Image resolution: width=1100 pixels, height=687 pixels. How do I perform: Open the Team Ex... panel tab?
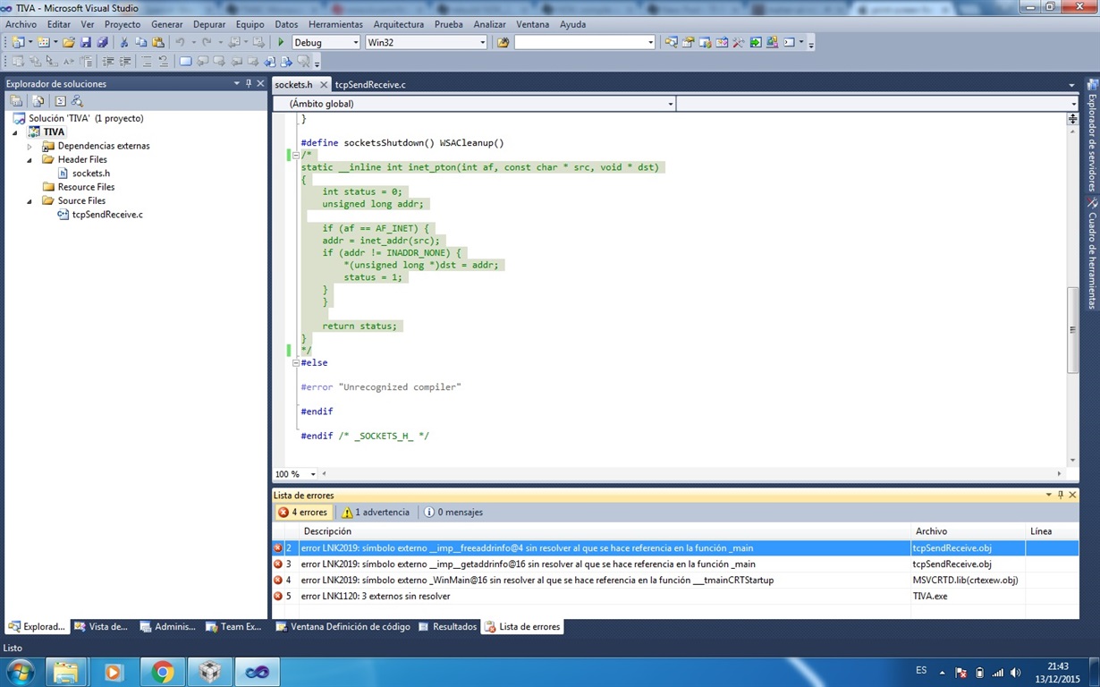[234, 627]
